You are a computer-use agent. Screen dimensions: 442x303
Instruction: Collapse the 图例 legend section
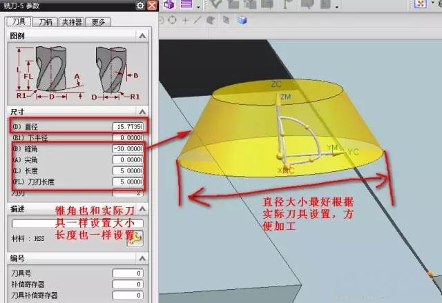[x=142, y=36]
